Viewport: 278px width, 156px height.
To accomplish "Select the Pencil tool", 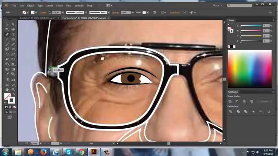I will [13, 44].
